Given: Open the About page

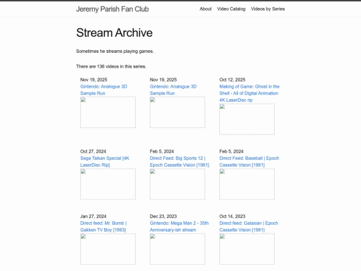Looking at the screenshot, I should (205, 9).
